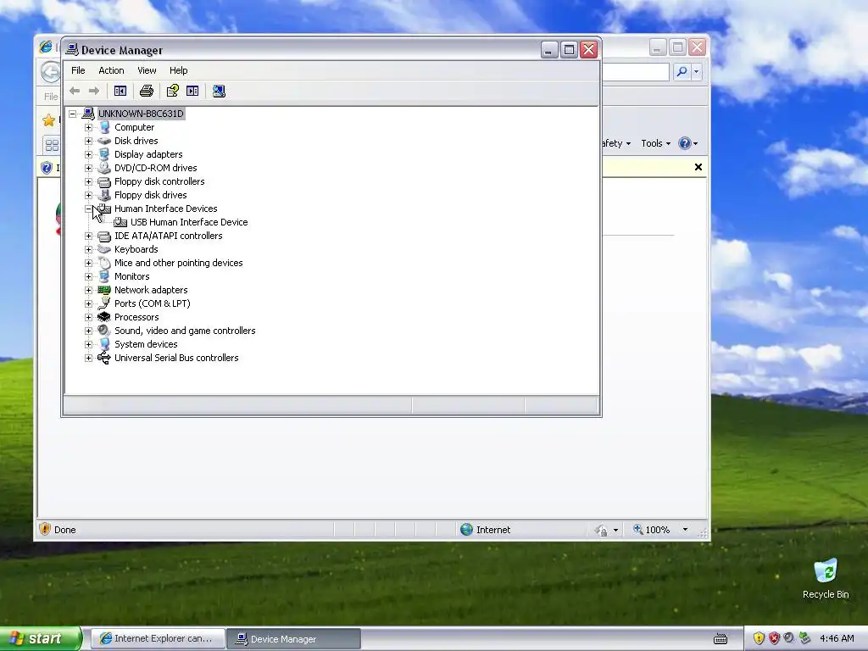Select the USB Human Interface Device entry
Viewport: 868px width, 651px height.
[x=189, y=222]
